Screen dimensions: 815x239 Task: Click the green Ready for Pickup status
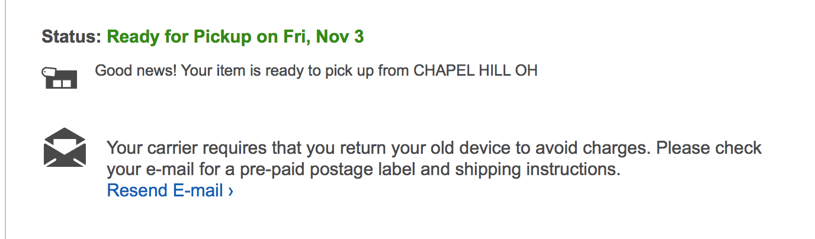click(x=235, y=37)
